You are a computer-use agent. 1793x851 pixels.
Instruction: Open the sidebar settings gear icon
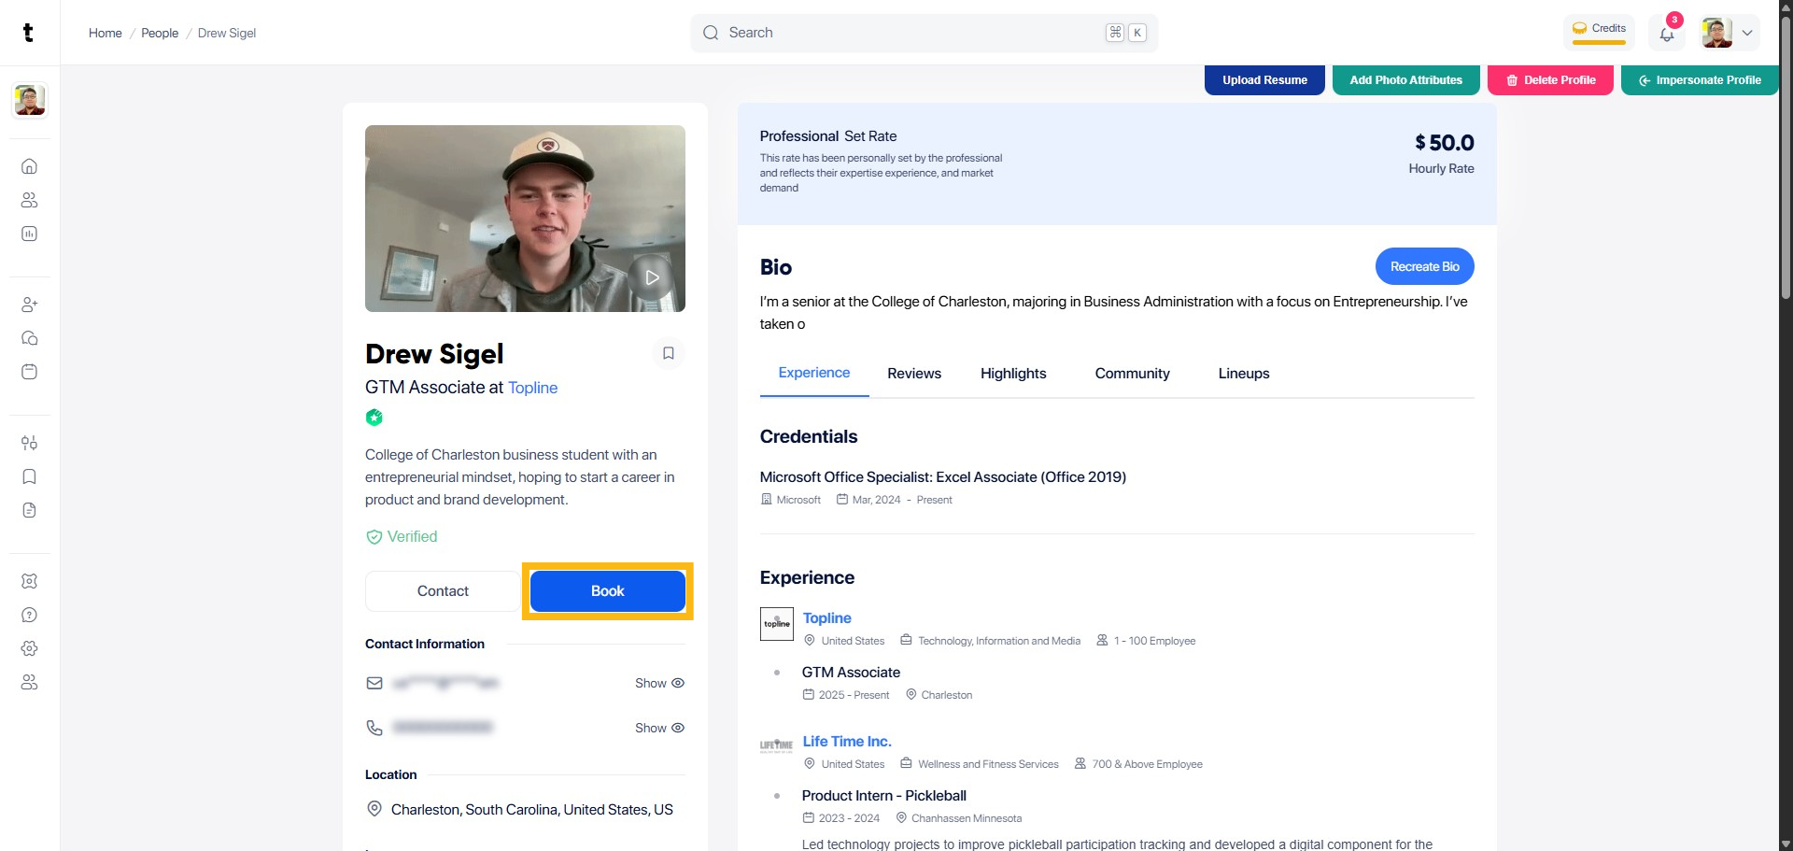point(29,648)
